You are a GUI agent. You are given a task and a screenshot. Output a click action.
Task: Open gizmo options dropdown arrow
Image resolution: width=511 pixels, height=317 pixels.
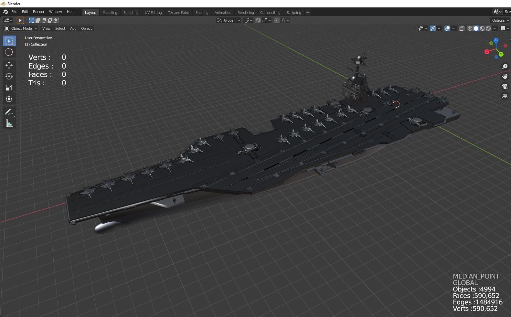439,28
